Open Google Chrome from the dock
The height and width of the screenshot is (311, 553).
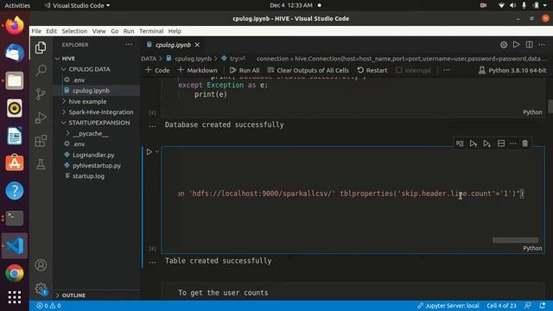(x=15, y=273)
